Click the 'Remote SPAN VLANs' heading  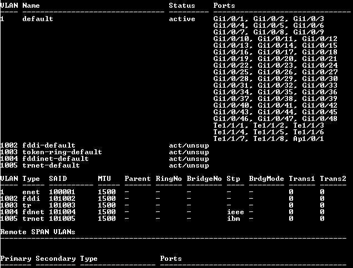coord(38,232)
